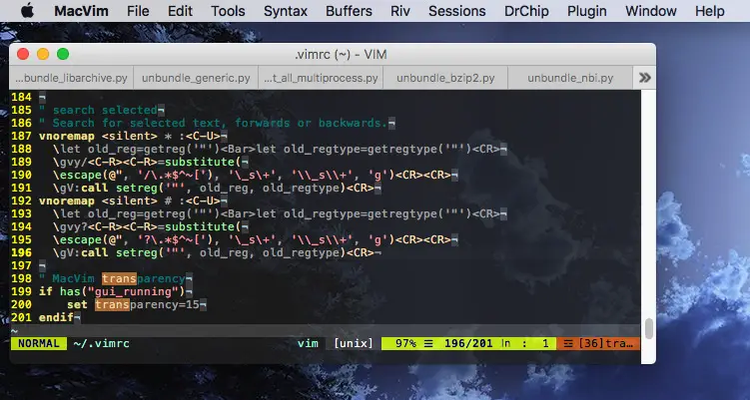Switch to the unbundle_bzip2.py tab
Screen dimensions: 750x400
click(x=445, y=78)
